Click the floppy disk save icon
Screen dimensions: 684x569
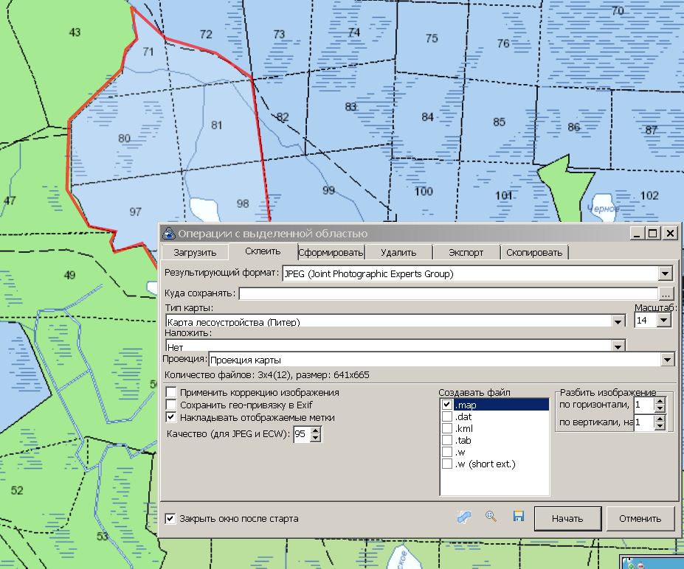[518, 517]
